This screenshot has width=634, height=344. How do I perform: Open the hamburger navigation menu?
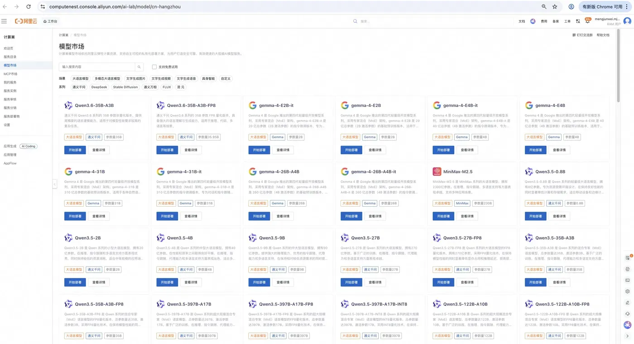pos(4,21)
